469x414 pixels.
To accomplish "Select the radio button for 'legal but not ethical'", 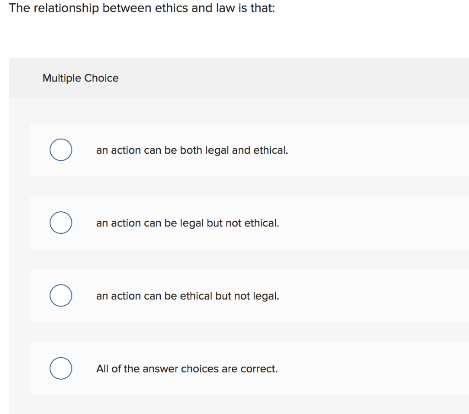I will tap(61, 223).
